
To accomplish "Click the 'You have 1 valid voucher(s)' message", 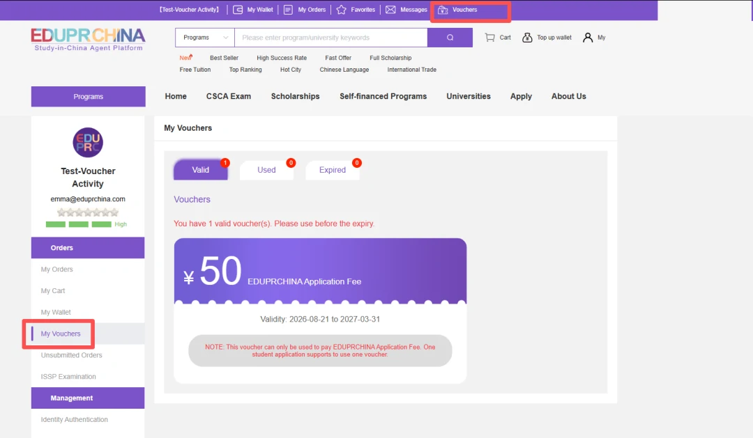I will pyautogui.click(x=274, y=224).
